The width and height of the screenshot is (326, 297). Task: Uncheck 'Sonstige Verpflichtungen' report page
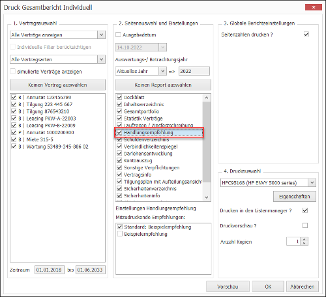click(x=119, y=167)
